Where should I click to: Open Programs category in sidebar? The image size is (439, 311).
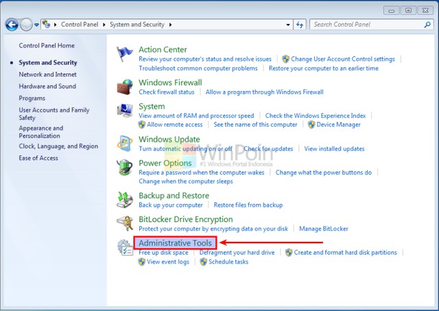pos(32,98)
